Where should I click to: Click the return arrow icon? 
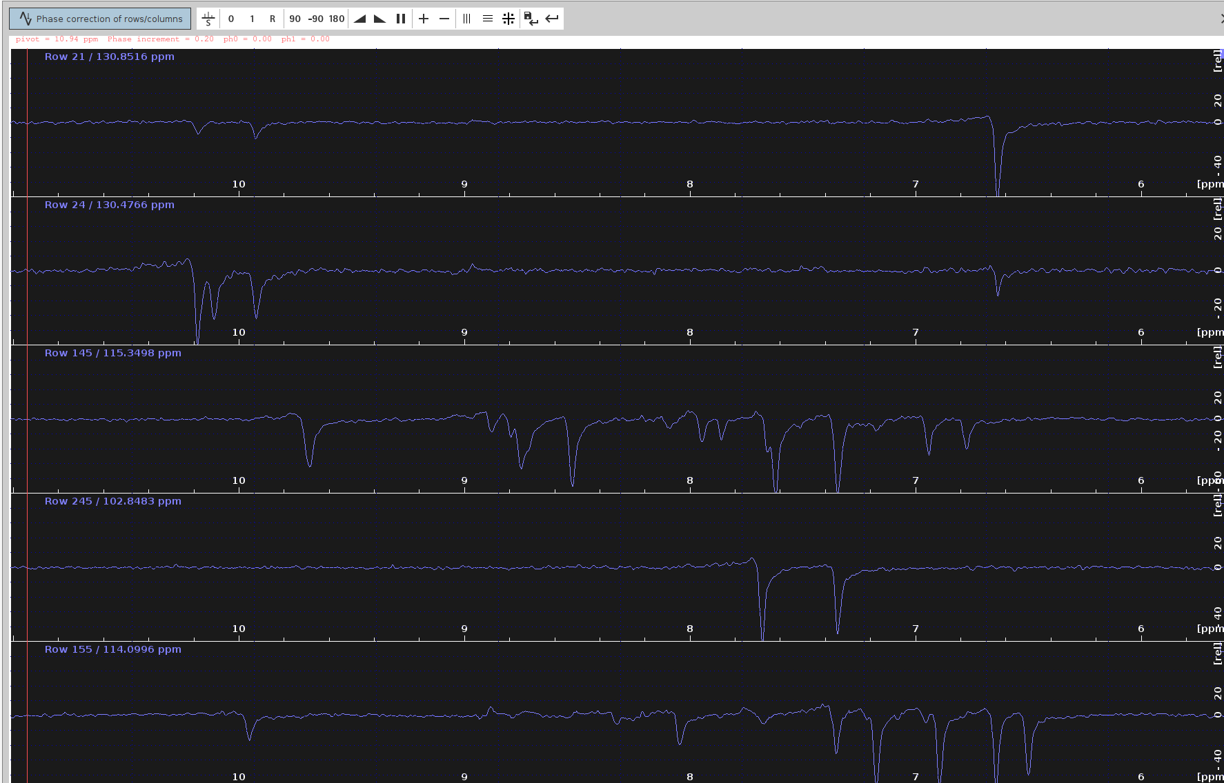coord(552,19)
